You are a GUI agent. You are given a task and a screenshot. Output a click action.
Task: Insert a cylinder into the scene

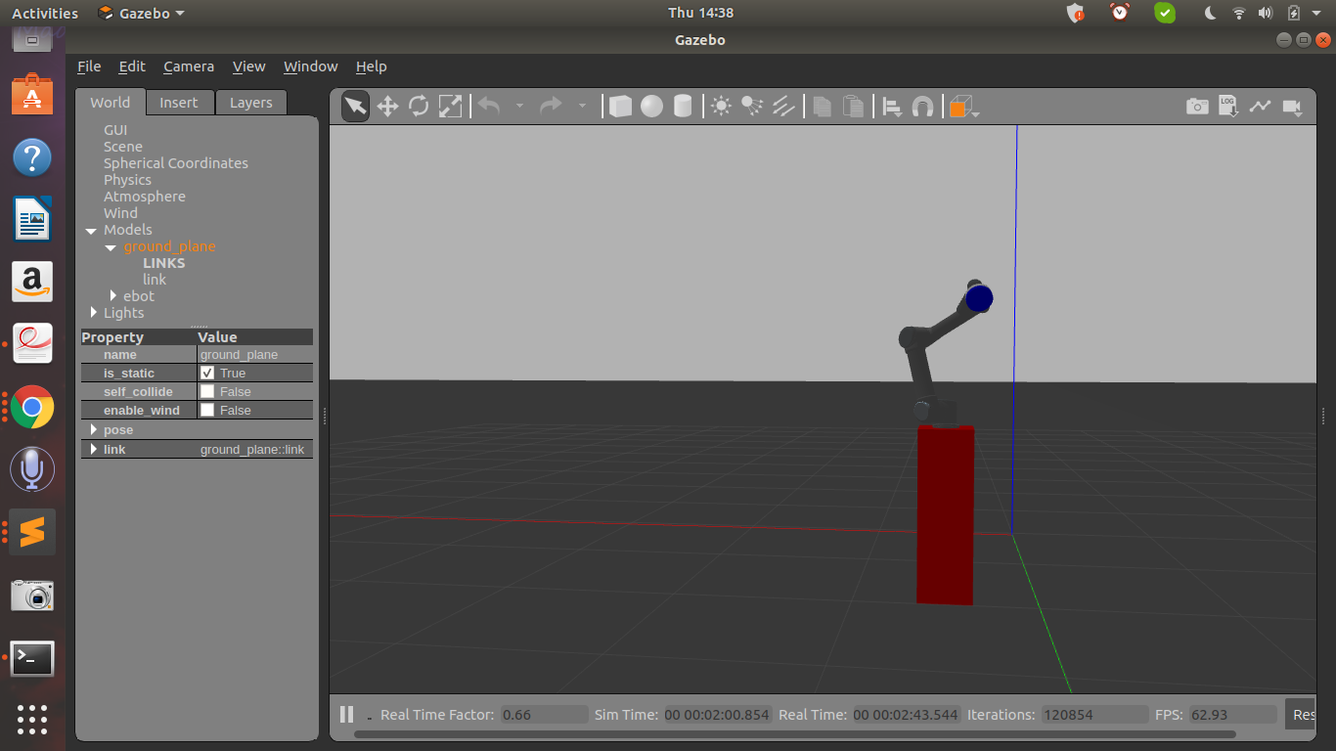682,106
